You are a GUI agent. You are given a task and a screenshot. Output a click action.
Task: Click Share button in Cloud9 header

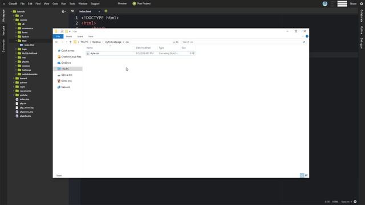(353, 4)
